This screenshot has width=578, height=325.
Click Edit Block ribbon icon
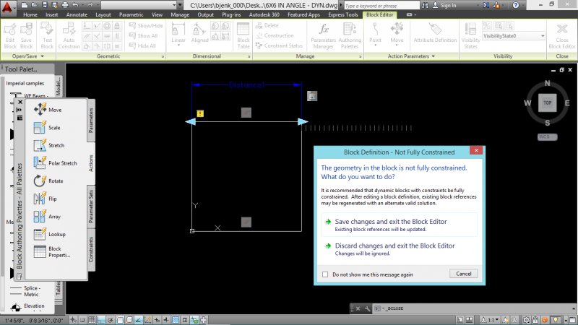10,35
